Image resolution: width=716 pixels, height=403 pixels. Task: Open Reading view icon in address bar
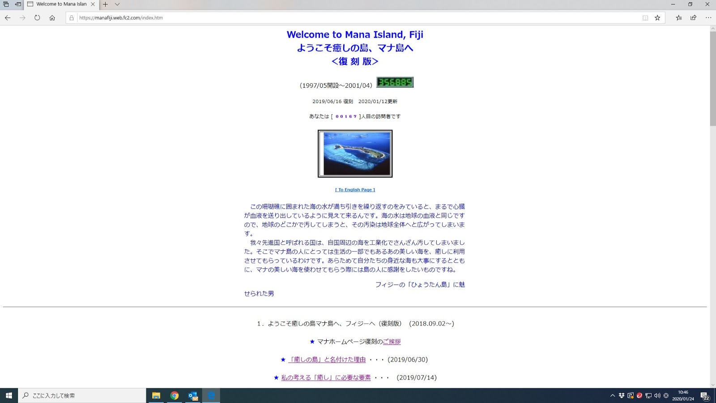coord(645,18)
